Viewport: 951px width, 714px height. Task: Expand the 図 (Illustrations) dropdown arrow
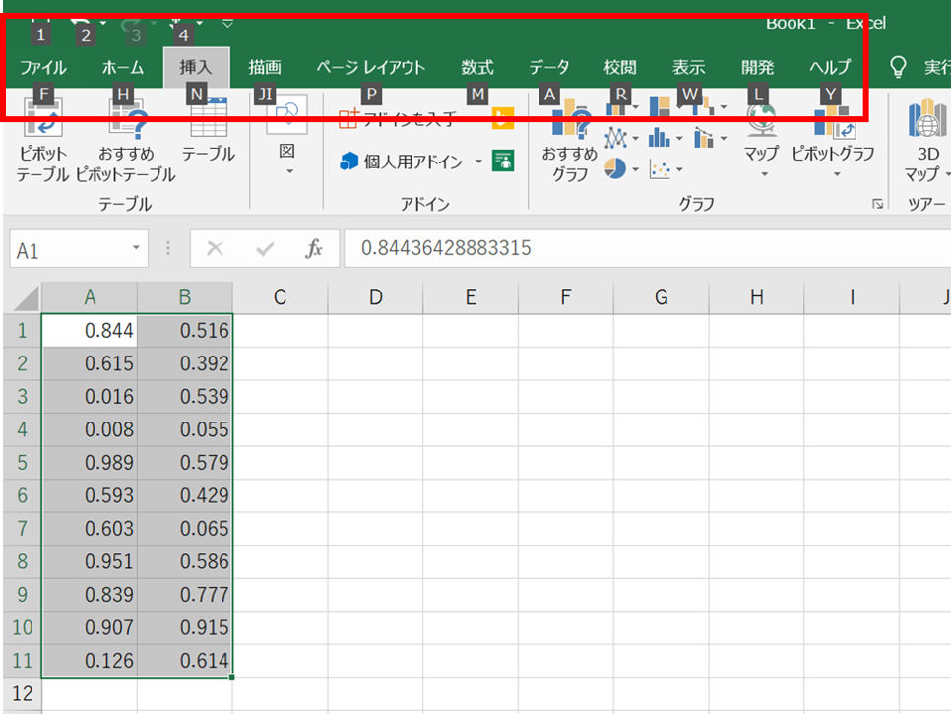coord(289,171)
